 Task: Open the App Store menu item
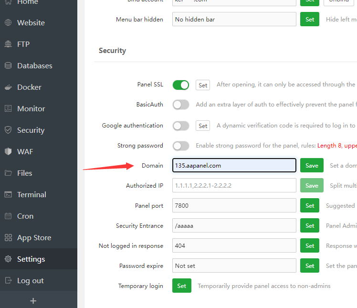tap(34, 237)
